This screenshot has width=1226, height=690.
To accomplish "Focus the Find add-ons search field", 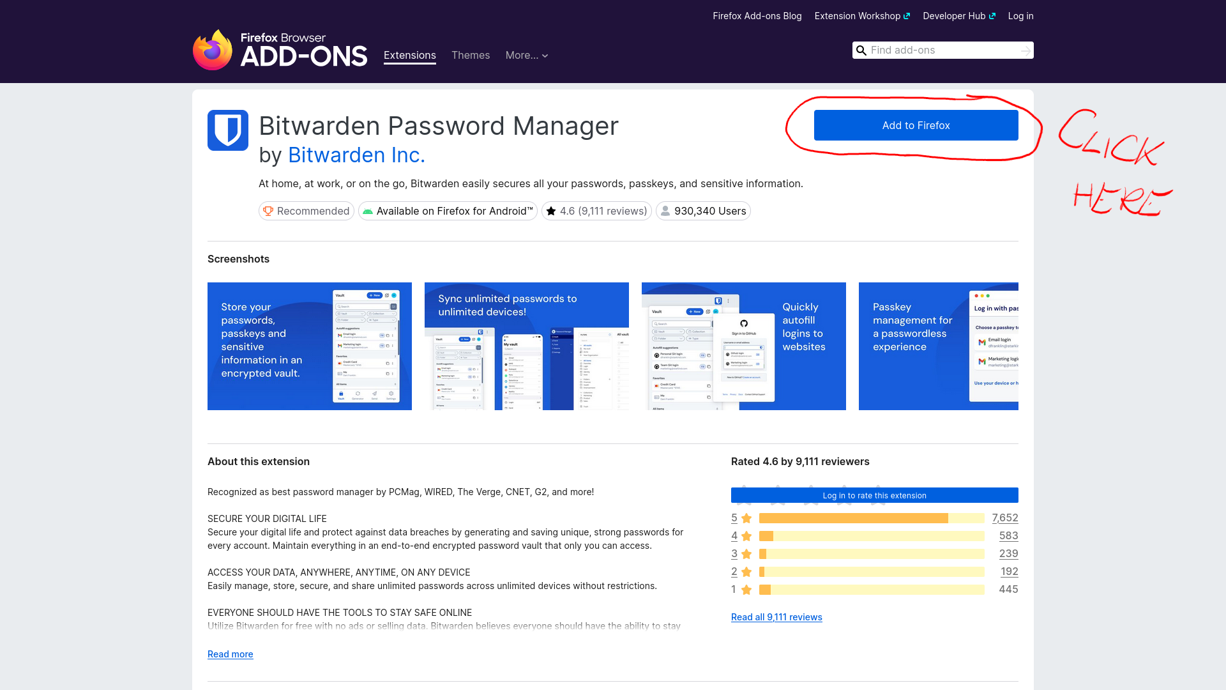I will [942, 50].
